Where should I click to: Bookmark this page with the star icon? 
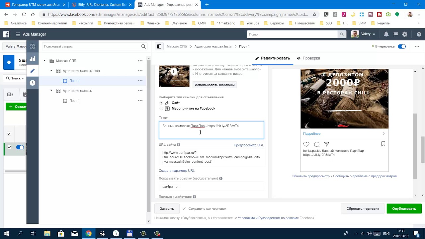[315, 14]
